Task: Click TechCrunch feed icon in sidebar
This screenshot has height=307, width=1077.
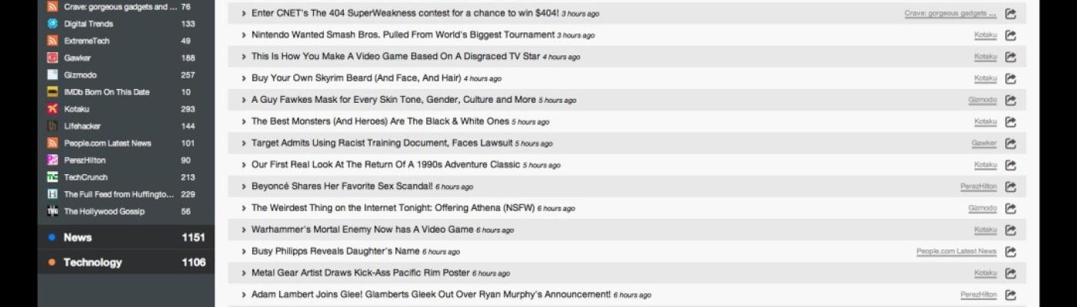Action: coord(52,177)
